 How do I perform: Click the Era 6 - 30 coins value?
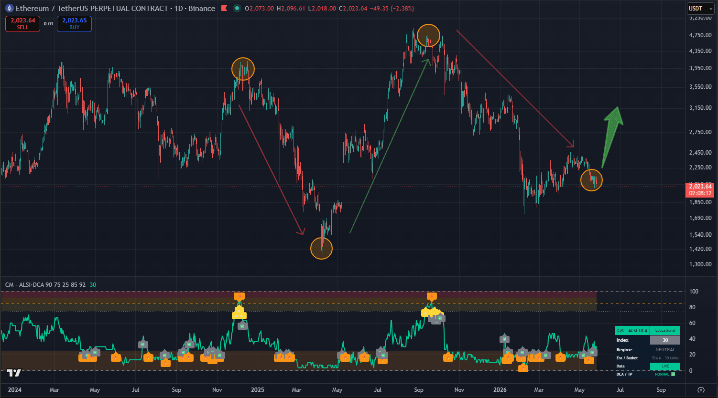pos(665,358)
